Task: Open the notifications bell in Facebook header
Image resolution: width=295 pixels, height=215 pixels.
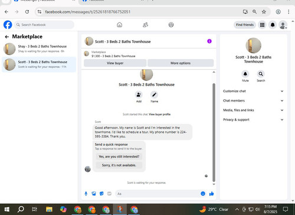Action: (273, 25)
